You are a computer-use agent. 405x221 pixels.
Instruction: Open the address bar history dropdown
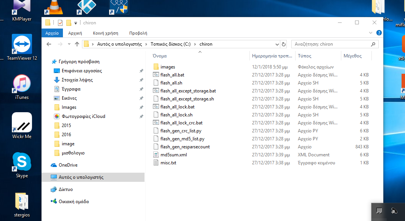click(277, 44)
